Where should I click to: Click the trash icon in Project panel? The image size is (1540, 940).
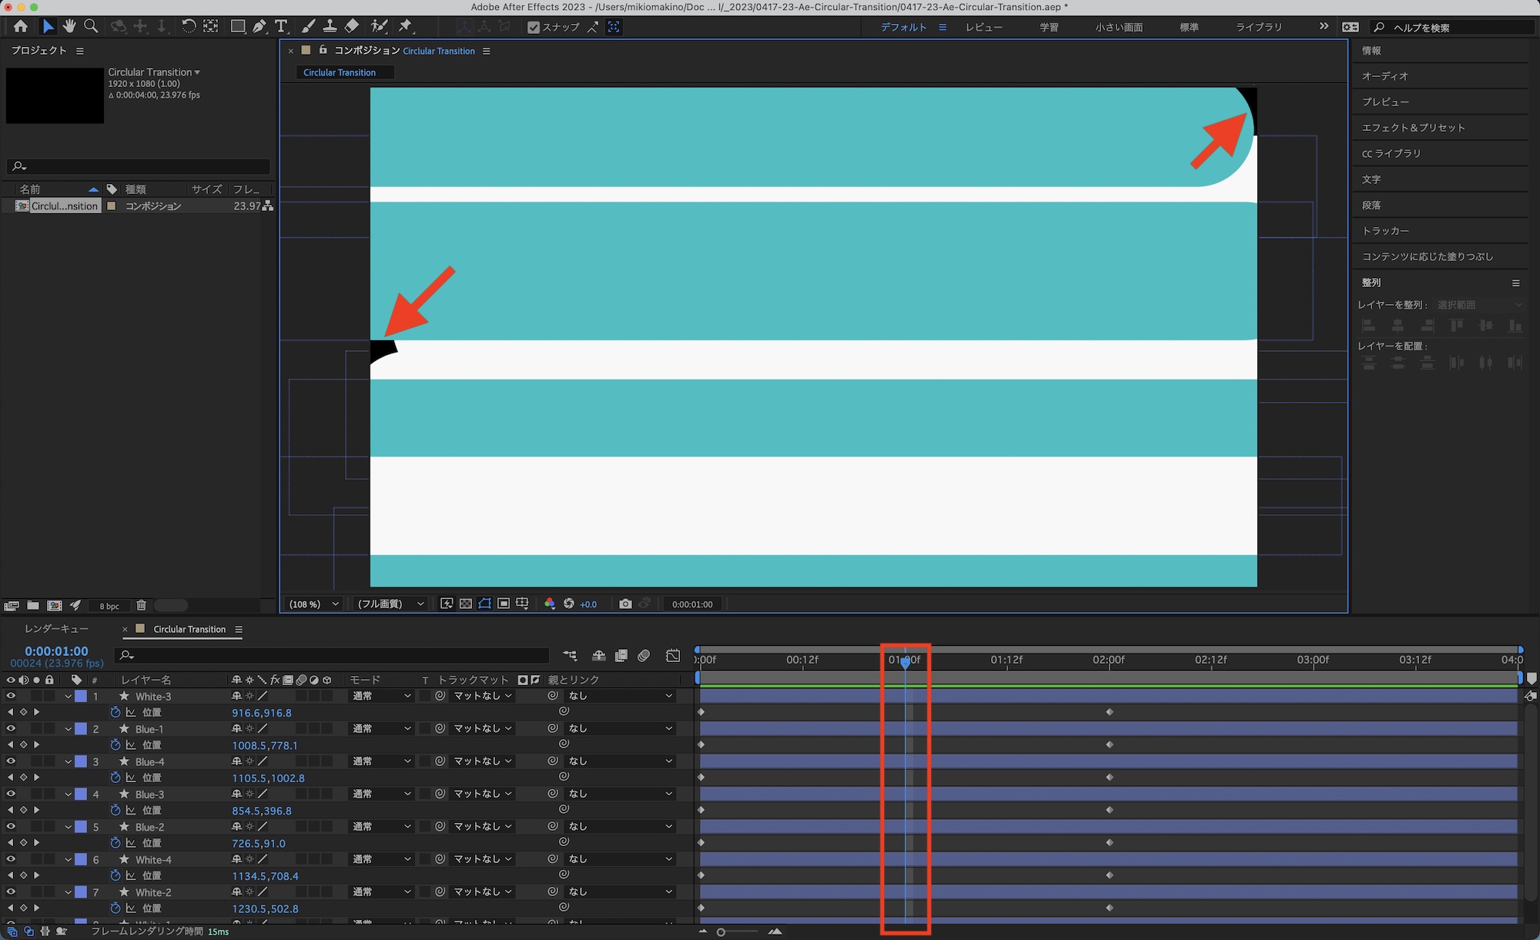(141, 606)
